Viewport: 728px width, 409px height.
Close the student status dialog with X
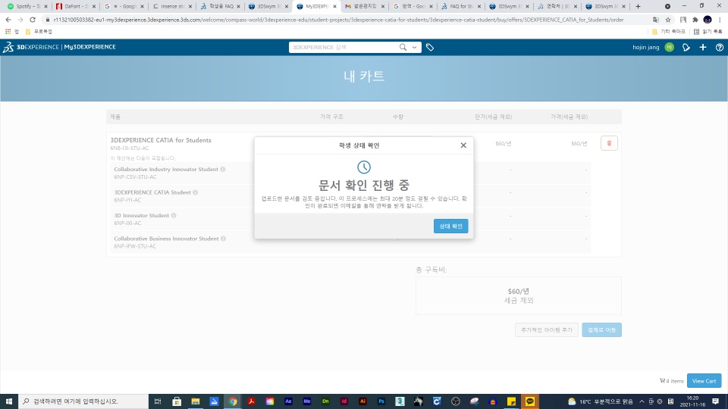pos(463,145)
